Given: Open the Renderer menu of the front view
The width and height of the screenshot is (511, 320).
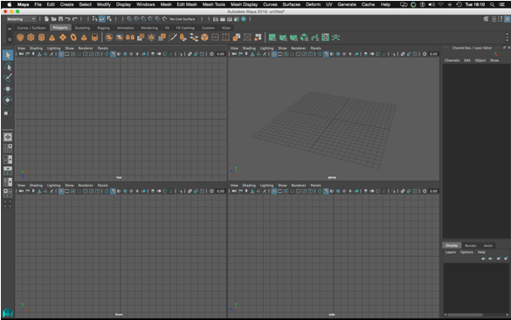Looking at the screenshot, I should [x=86, y=186].
